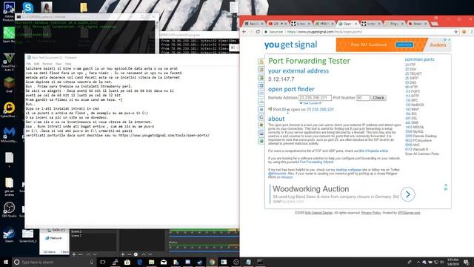The width and height of the screenshot is (474, 267).
Task: Click Remote Address input field
Action: (x=315, y=98)
